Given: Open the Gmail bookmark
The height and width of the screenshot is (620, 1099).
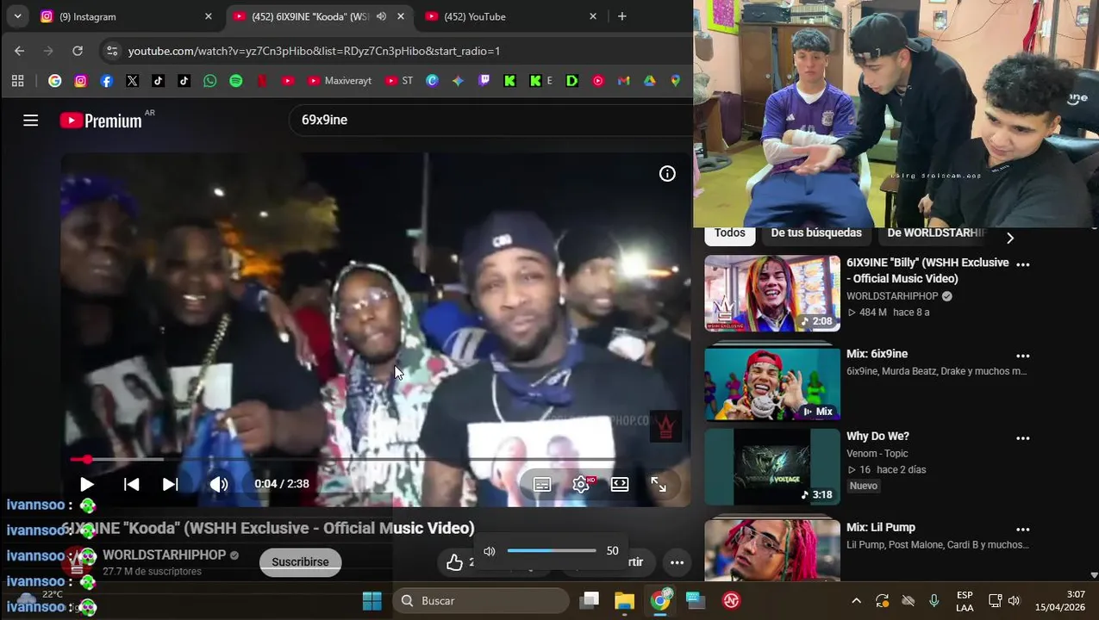Looking at the screenshot, I should pyautogui.click(x=624, y=81).
